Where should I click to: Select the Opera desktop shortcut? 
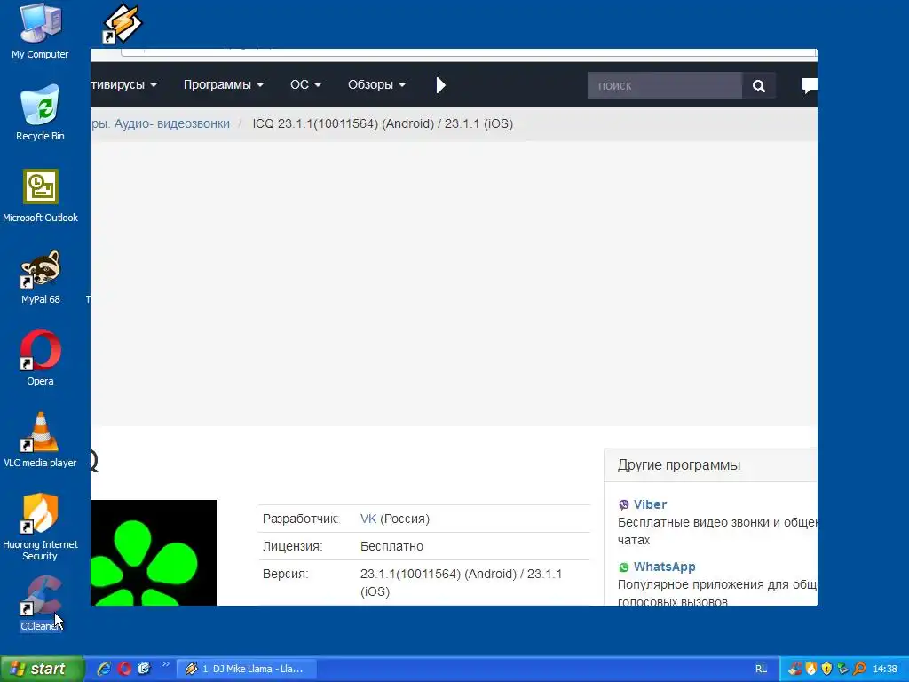tap(40, 359)
